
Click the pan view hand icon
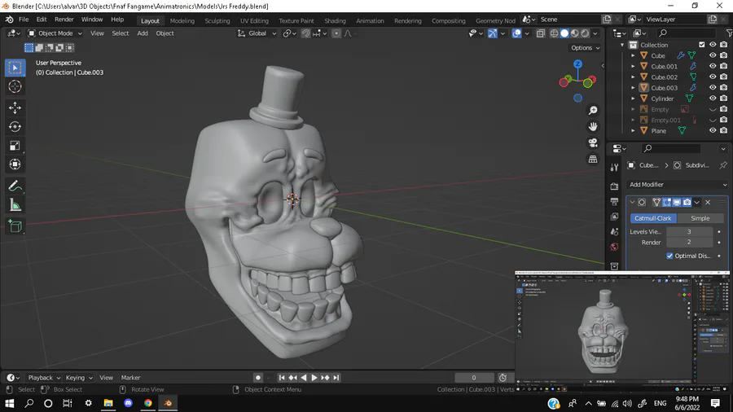pos(593,126)
